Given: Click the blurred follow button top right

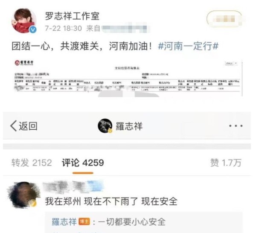Looking at the screenshot, I should [x=224, y=19].
